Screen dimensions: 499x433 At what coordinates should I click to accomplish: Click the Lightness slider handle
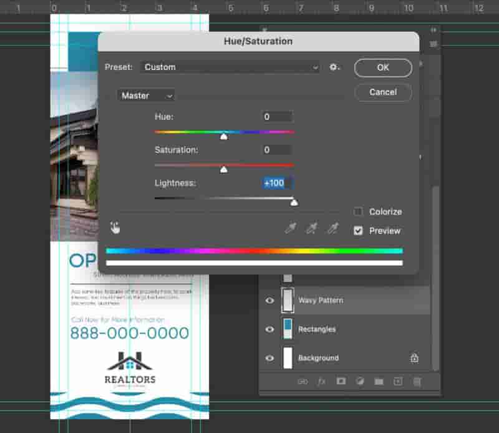pos(294,203)
